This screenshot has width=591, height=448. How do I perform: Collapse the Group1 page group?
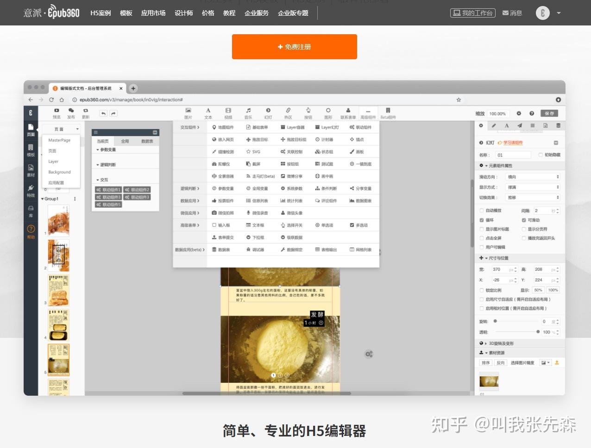click(x=43, y=199)
